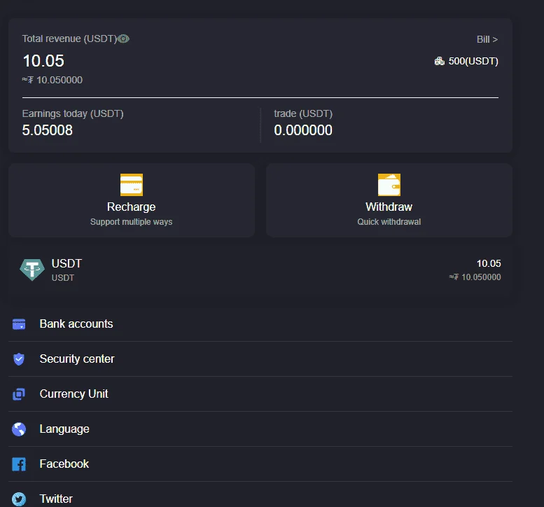Click the yellow Withdraw wallet icon

coord(389,185)
